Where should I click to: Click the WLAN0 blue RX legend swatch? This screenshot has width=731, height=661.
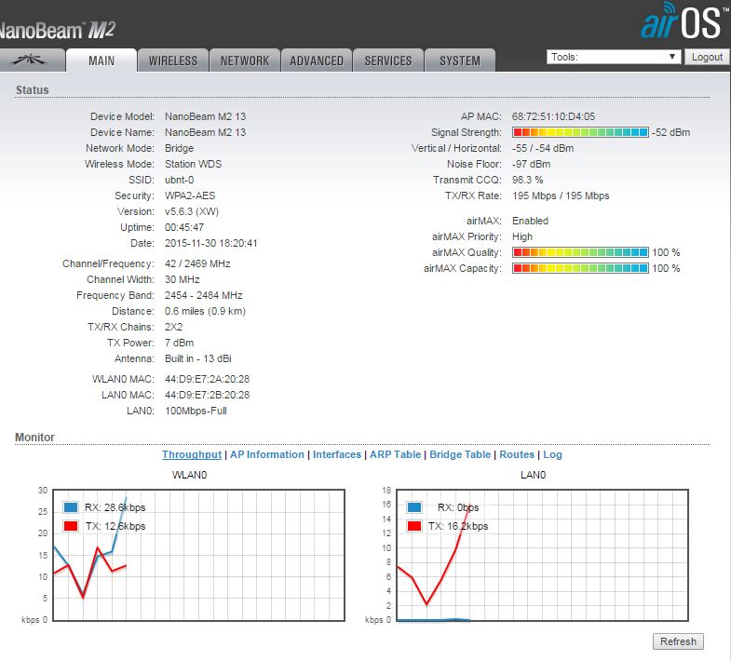(71, 507)
